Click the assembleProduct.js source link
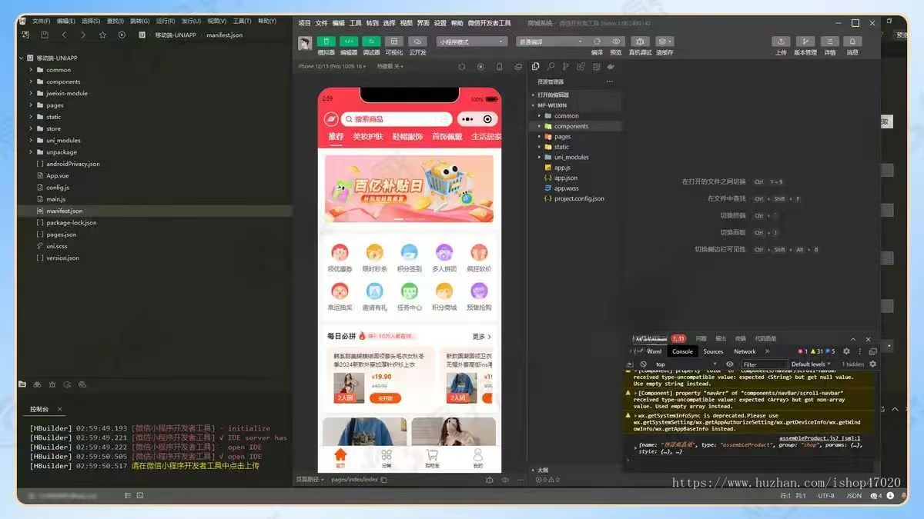The height and width of the screenshot is (519, 924). click(x=819, y=438)
